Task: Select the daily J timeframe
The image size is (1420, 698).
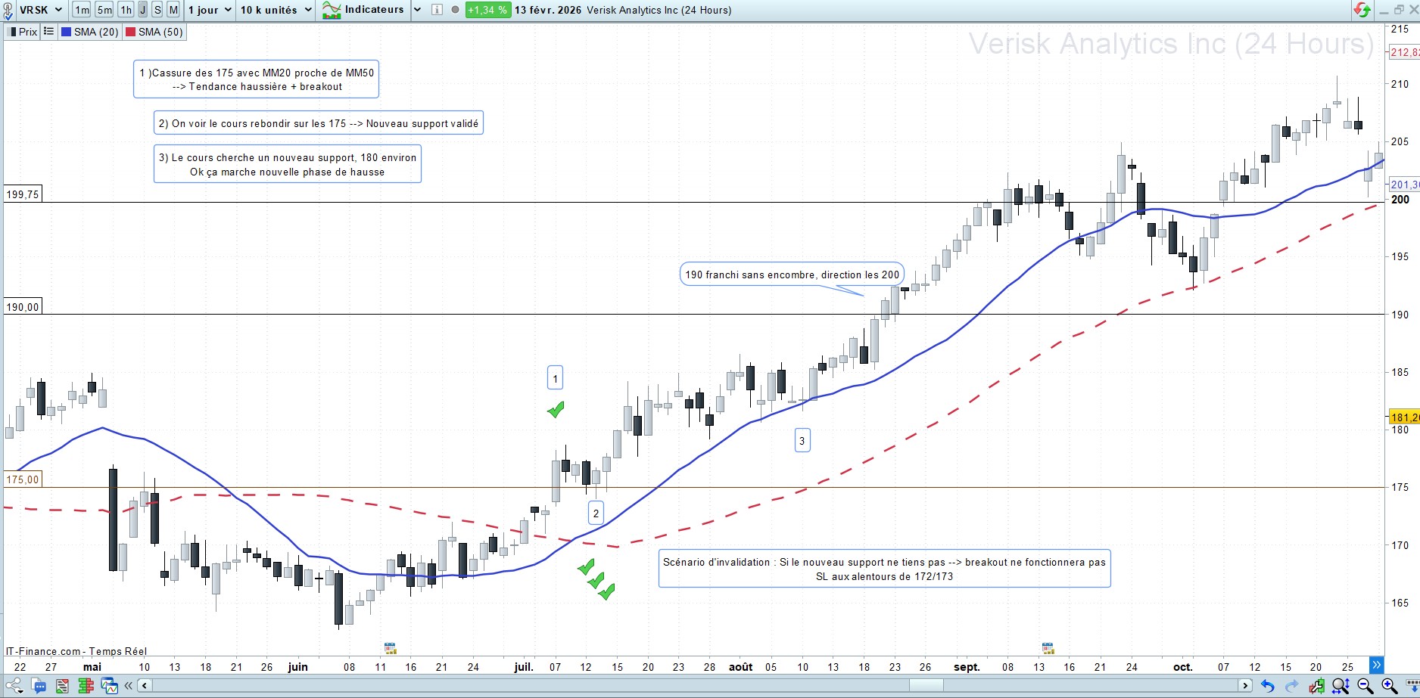Action: 142,10
